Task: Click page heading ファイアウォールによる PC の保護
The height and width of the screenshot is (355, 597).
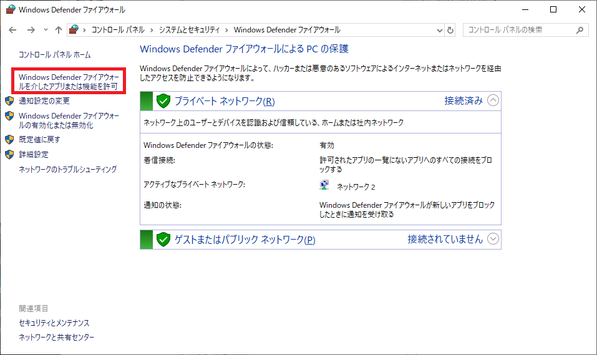Action: coord(244,49)
